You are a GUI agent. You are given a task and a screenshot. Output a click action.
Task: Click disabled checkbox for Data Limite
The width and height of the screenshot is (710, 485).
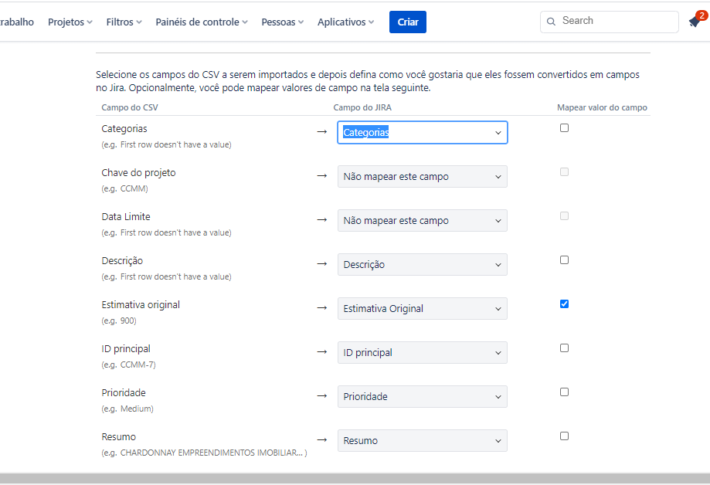click(x=564, y=215)
